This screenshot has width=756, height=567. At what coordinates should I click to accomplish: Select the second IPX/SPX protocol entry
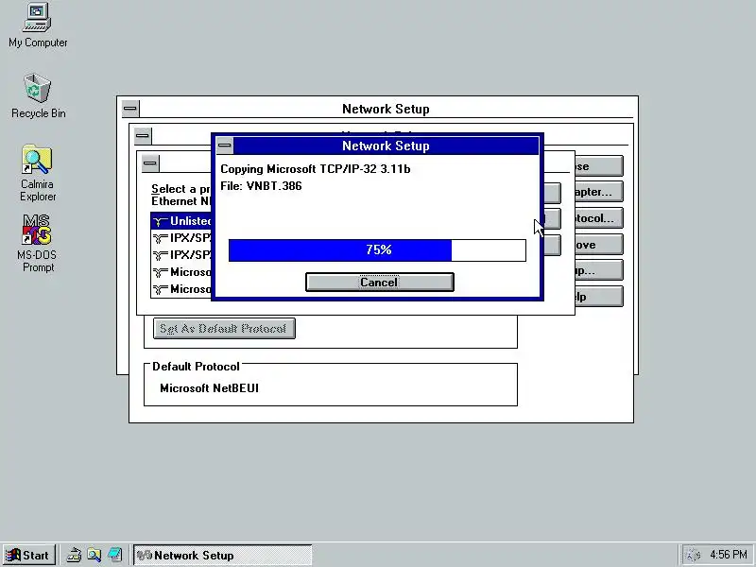click(x=181, y=254)
